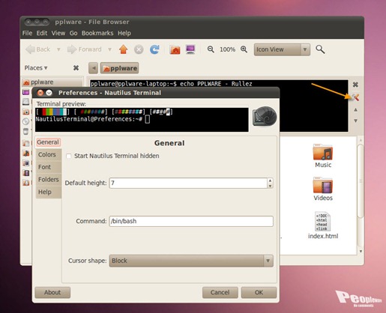Screen dimensions: 386x313
Task: Open Home folder from the toolbar icon
Action: point(175,49)
